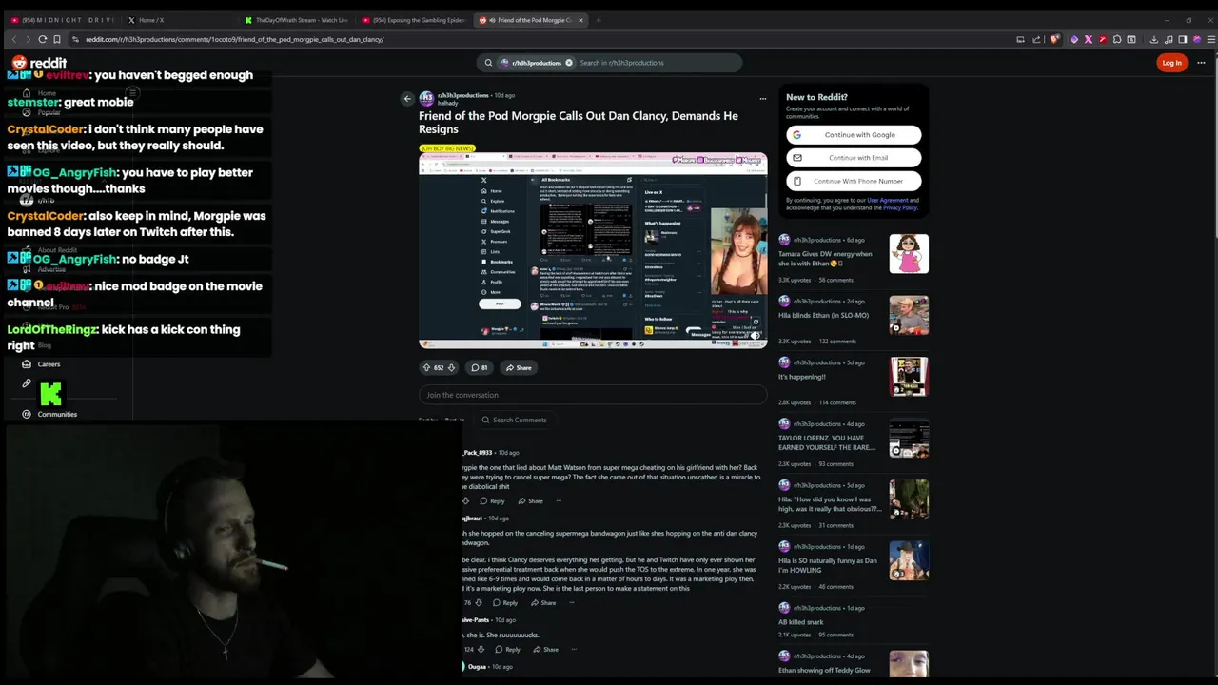Image resolution: width=1218 pixels, height=685 pixels.
Task: Toggle the browser sidebar panel icon
Action: point(1183,39)
